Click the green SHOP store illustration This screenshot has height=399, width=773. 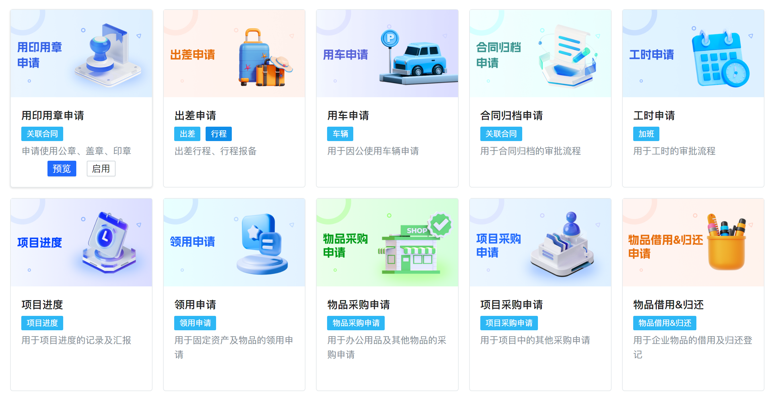(414, 243)
